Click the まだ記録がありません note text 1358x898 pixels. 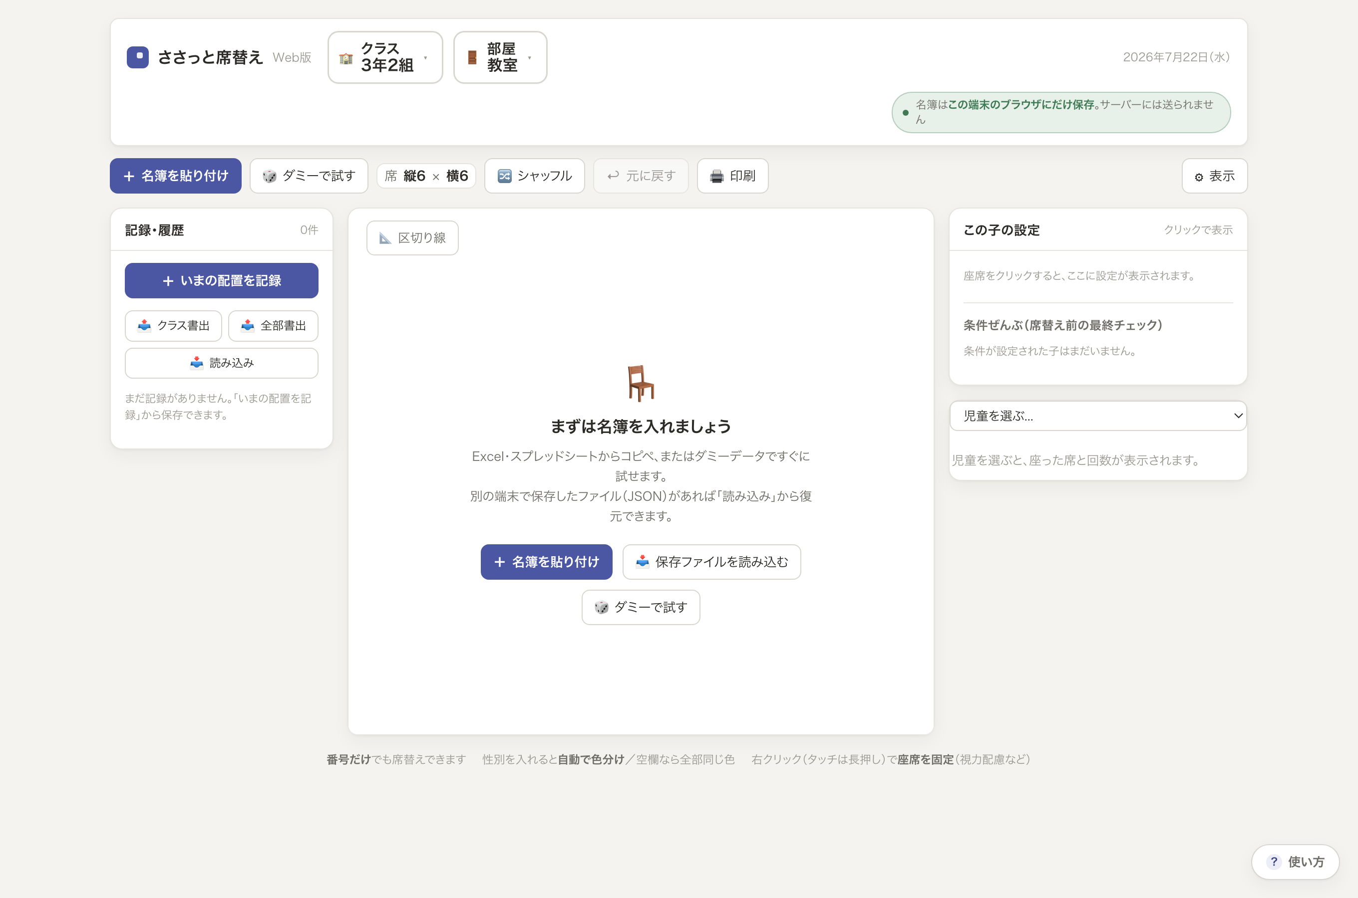(x=218, y=407)
